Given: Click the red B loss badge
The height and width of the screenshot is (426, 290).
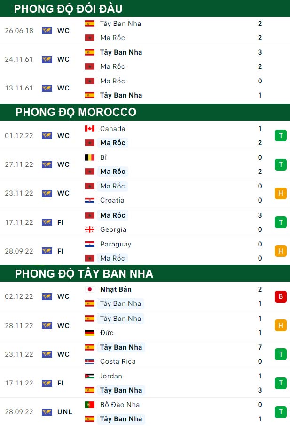Looking at the screenshot, I should [281, 296].
